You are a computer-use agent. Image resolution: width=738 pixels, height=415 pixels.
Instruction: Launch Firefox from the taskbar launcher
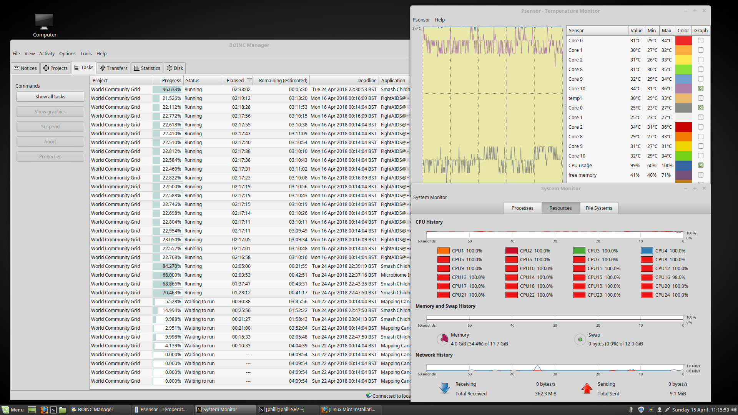pyautogui.click(x=44, y=410)
